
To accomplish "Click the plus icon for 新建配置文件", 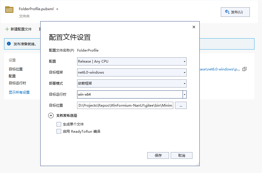I will click(x=7, y=29).
